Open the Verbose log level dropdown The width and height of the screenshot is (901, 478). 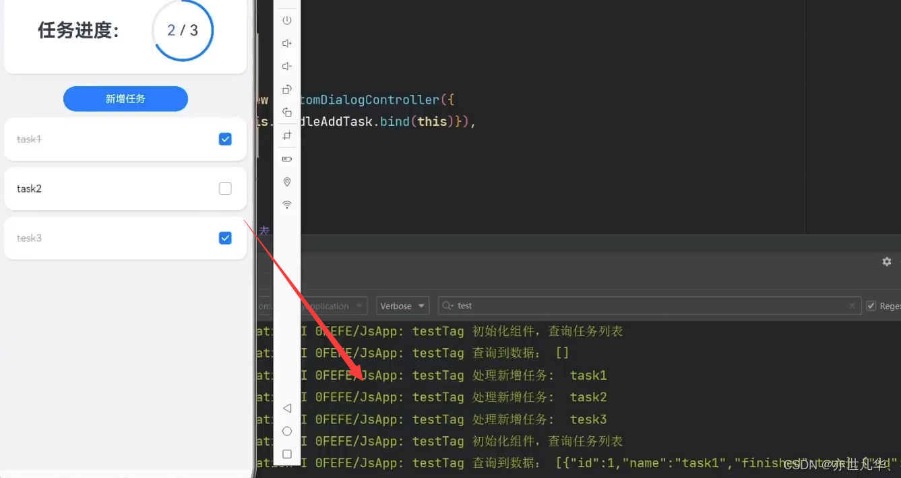403,306
